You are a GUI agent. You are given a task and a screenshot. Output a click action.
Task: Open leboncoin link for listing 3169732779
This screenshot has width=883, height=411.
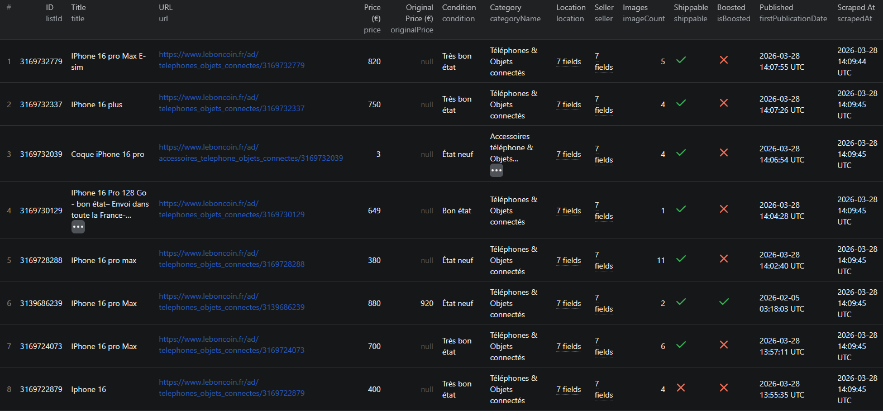[231, 60]
